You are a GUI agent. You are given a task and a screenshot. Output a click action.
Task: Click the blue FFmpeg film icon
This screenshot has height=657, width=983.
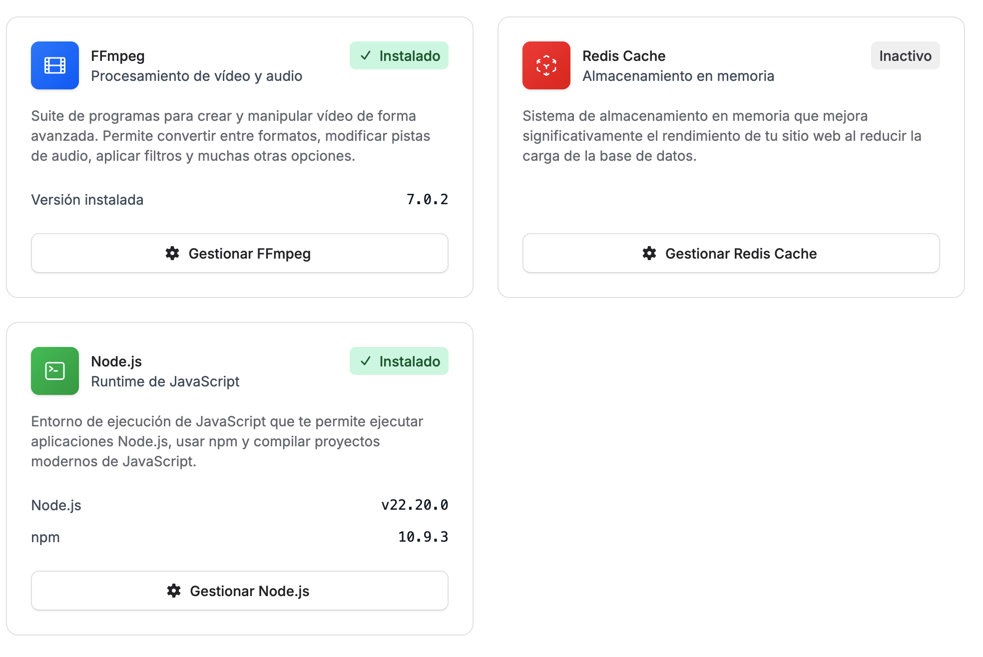point(55,65)
